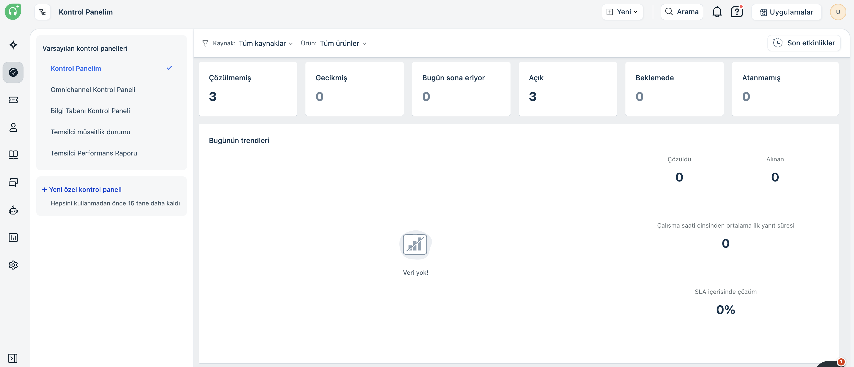This screenshot has height=367, width=854.
Task: Click Hepsini kullanmadan önce 15 tane text
Action: coord(115,204)
